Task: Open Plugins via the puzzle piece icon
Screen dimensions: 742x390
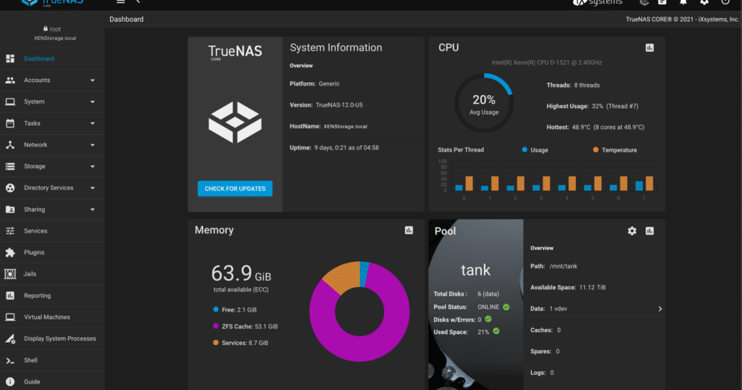Action: [10, 252]
